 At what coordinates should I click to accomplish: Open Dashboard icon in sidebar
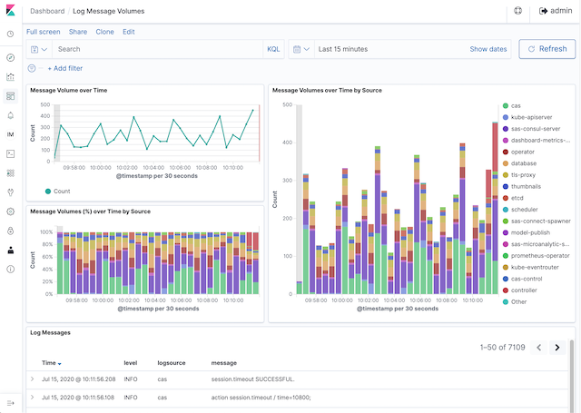tap(10, 96)
